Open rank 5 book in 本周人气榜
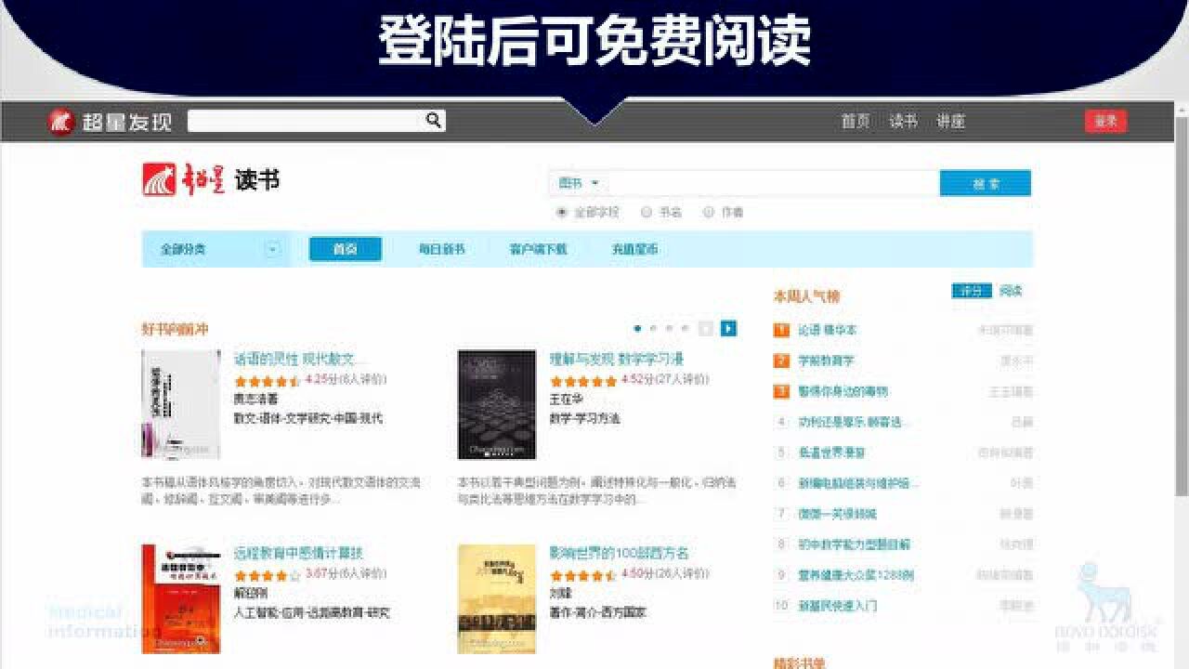 831,453
